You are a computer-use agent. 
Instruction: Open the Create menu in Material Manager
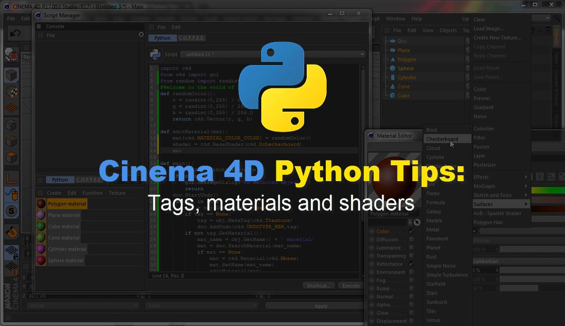point(54,193)
